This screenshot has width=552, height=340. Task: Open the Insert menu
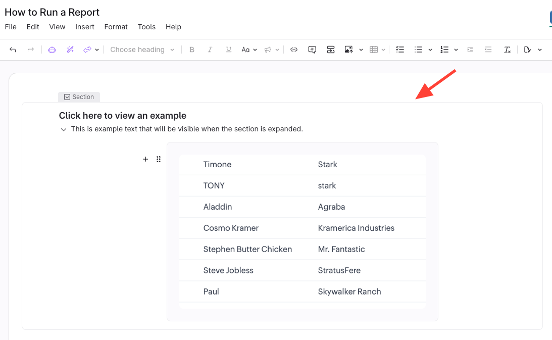point(85,27)
